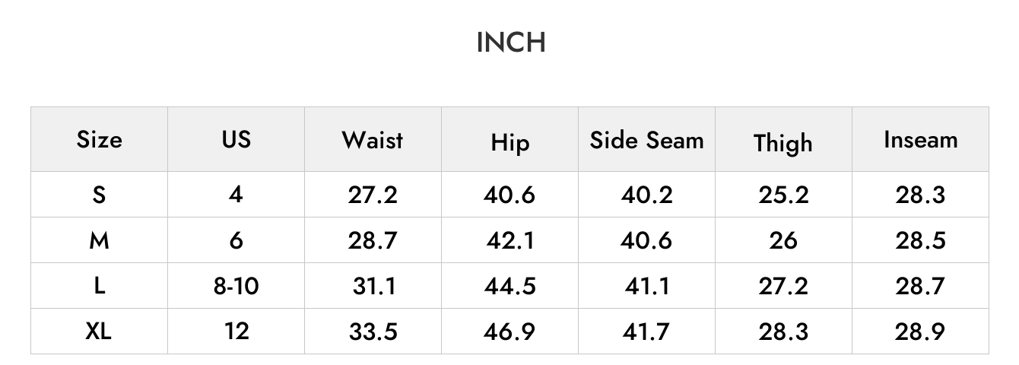Click the Thigh column header
The image size is (1019, 365).
pyautogui.click(x=783, y=143)
